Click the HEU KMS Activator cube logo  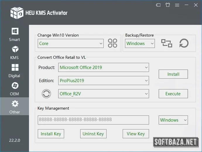[17, 13]
